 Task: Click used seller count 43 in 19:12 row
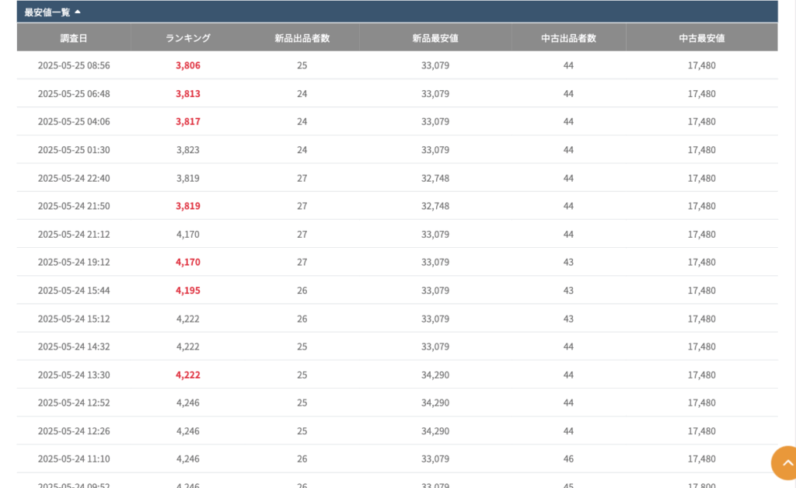[x=568, y=263]
